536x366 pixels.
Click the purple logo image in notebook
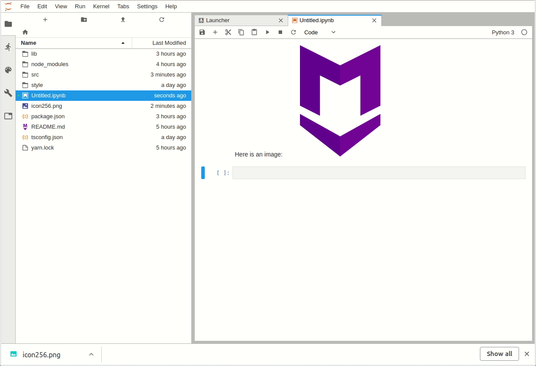(340, 101)
